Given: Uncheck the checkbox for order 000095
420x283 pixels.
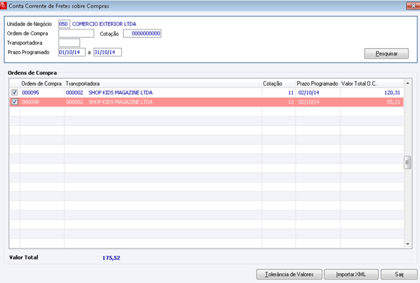Looking at the screenshot, I should 15,92.
